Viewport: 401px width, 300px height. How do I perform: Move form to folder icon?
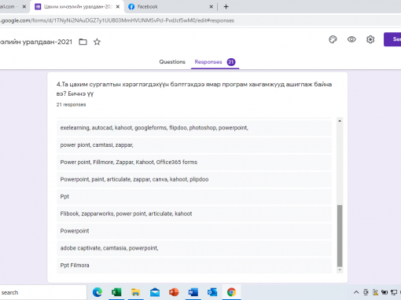83,42
